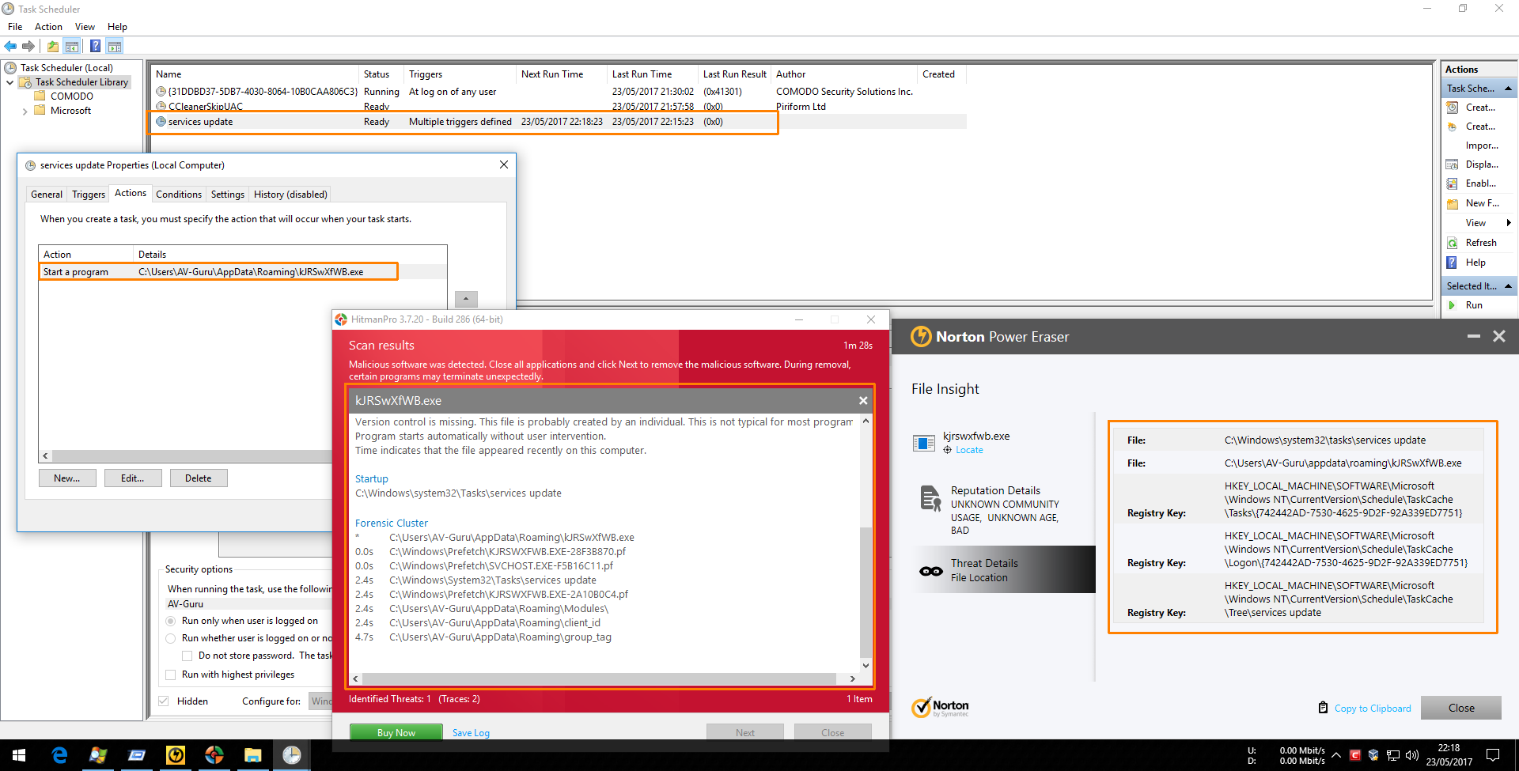Click the Display All Running Tasks icon

(1452, 164)
